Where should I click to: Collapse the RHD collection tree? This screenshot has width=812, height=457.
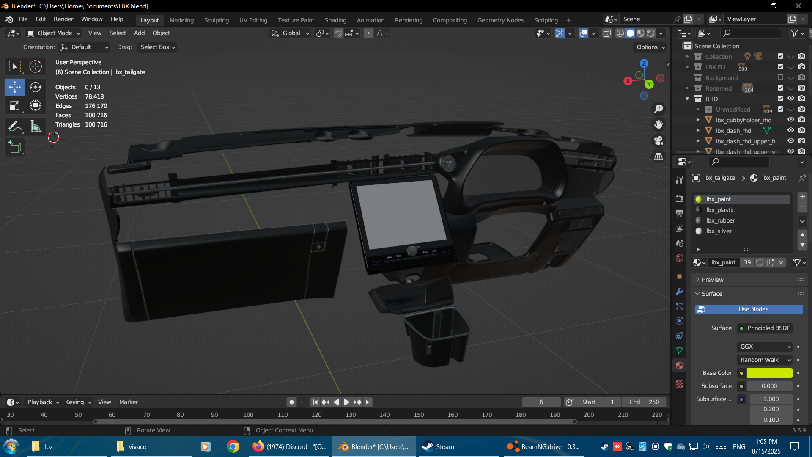tap(687, 99)
